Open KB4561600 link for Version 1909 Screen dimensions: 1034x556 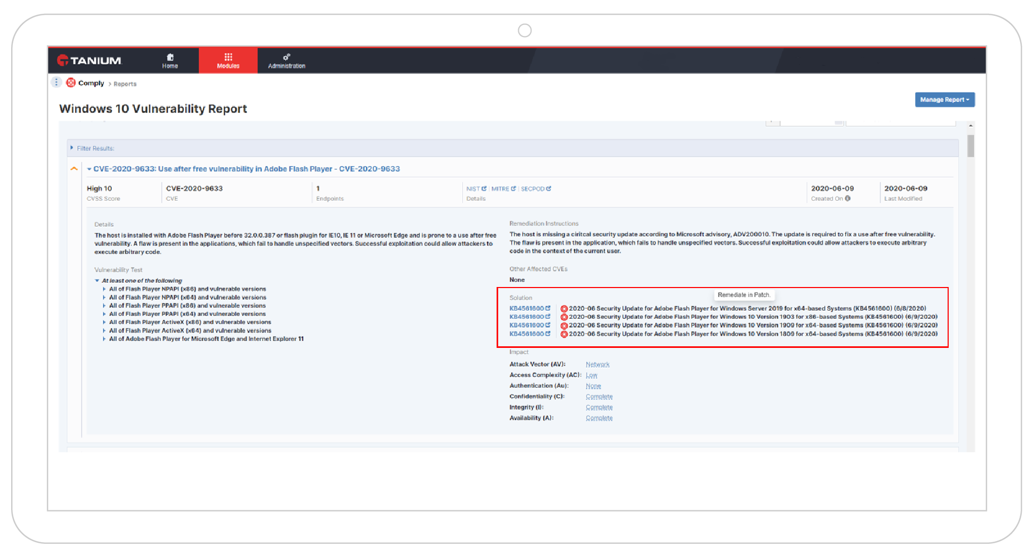pos(529,325)
